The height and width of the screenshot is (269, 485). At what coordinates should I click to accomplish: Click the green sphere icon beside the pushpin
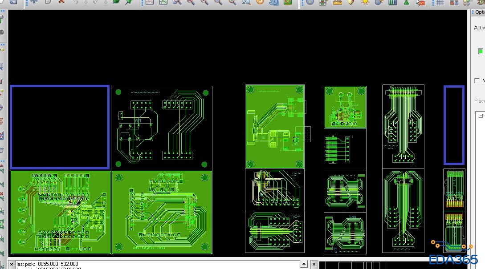pos(116,1)
